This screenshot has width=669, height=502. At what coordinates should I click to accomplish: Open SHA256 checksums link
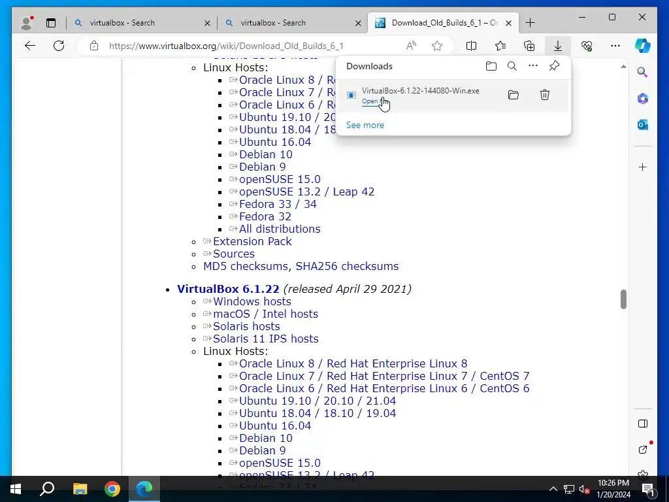pyautogui.click(x=347, y=267)
